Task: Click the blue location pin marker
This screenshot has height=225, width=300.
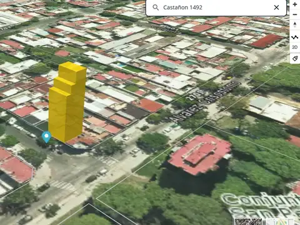Action: point(46,137)
